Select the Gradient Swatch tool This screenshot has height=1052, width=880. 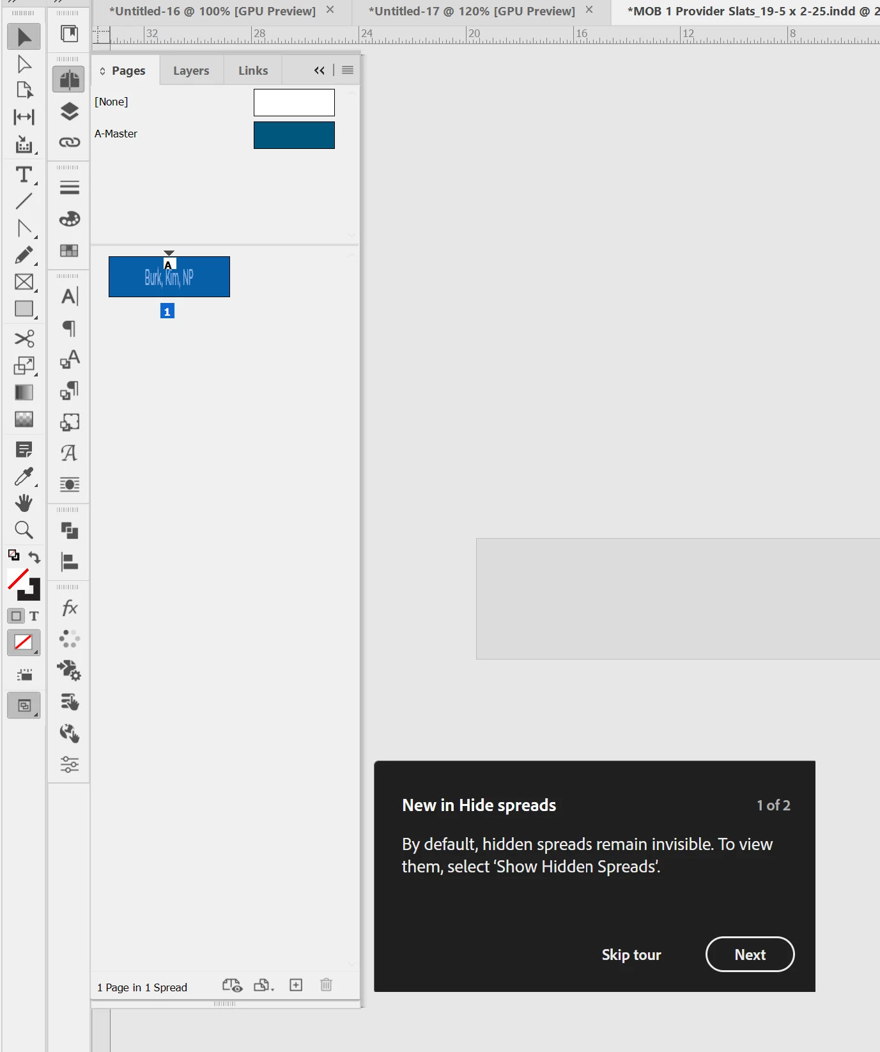click(x=24, y=392)
